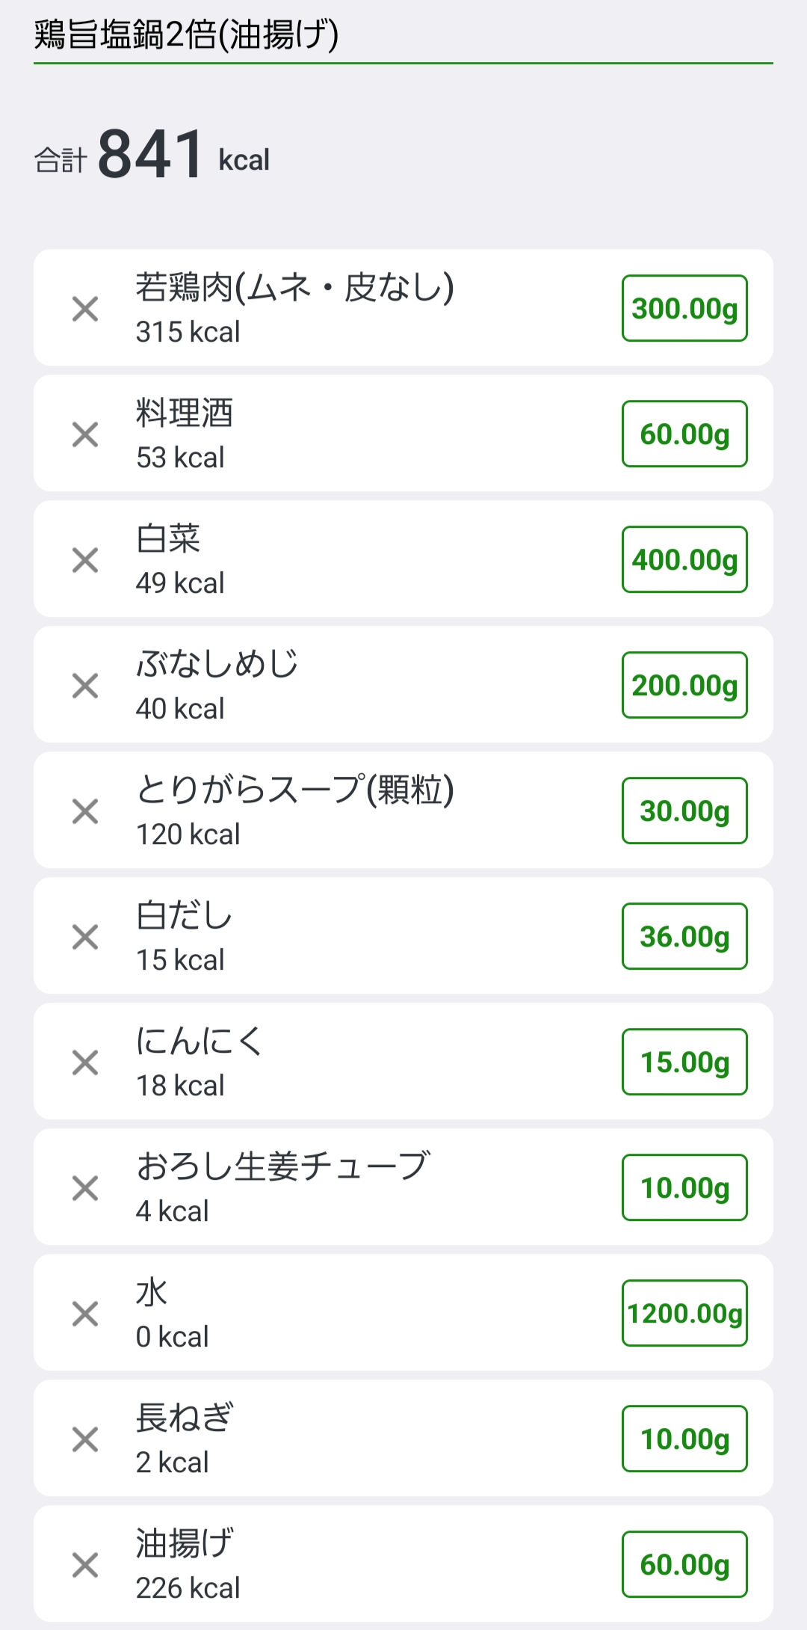The width and height of the screenshot is (807, 1630).
Task: Delete the 長ねぎ ingredient
Action: (85, 1439)
